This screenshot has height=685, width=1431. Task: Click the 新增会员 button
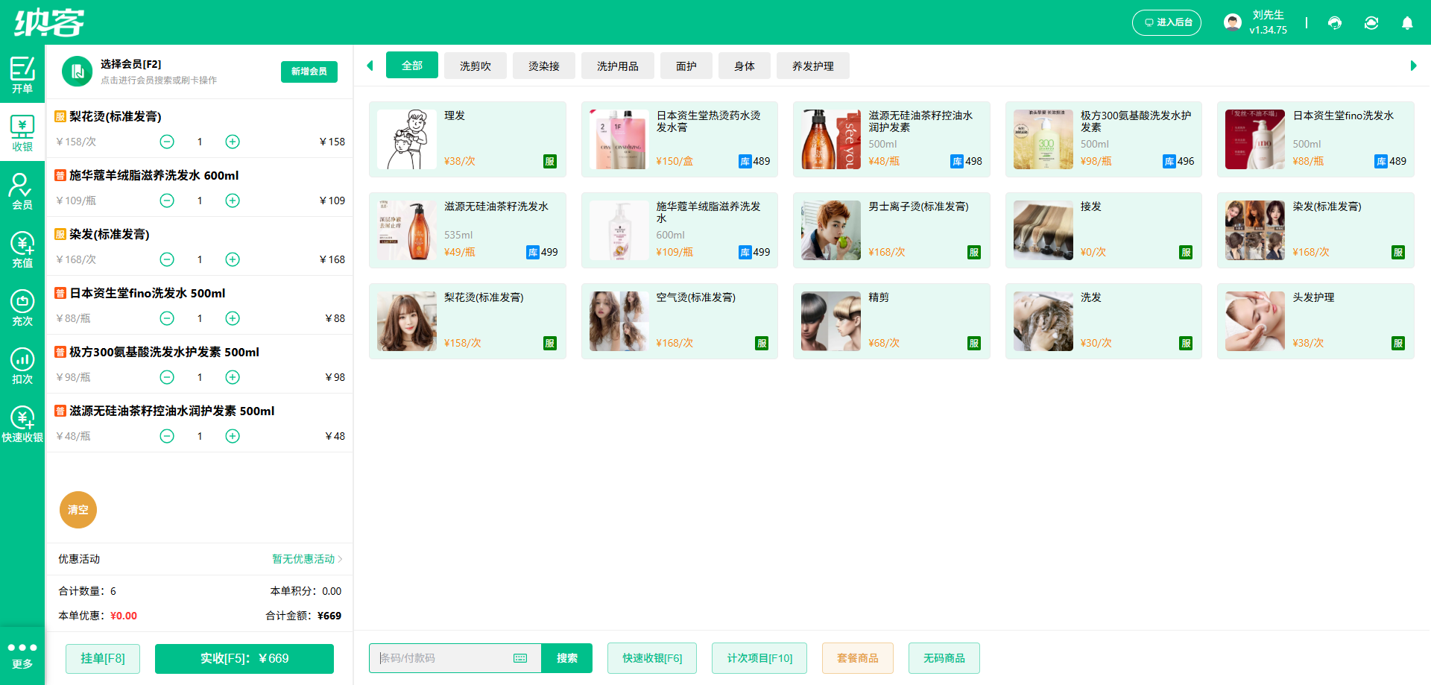coord(309,72)
